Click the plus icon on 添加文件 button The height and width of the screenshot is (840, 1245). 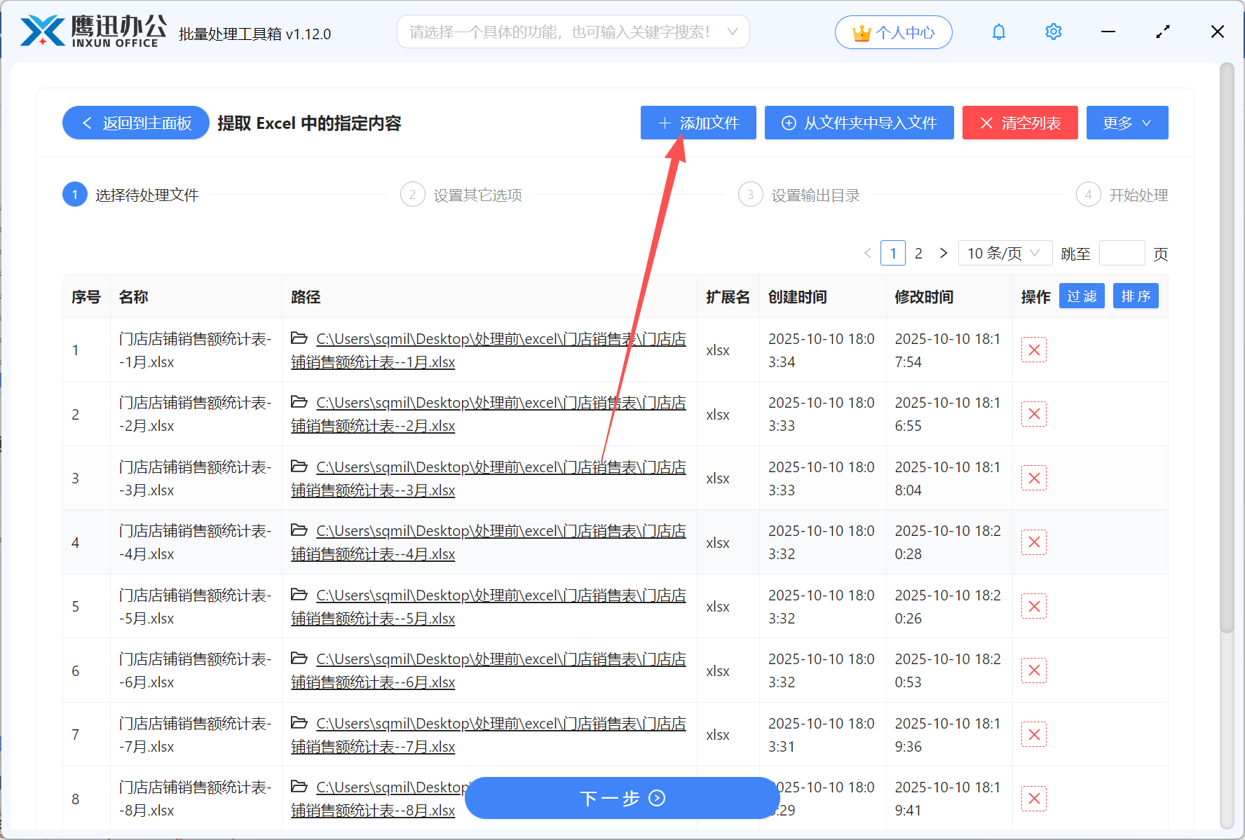665,123
